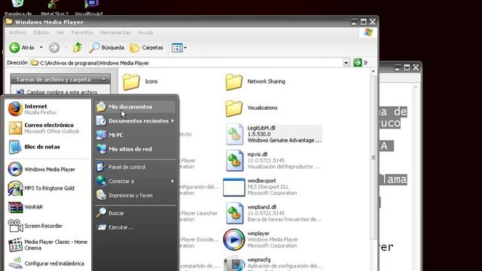Open the Atrás history dropdown arrow

pyautogui.click(x=41, y=47)
